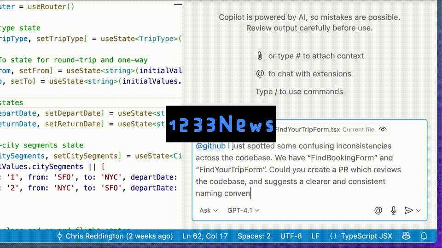
Task: Click the FindYourTripForm.tsx file attachment chip
Action: tap(332, 130)
